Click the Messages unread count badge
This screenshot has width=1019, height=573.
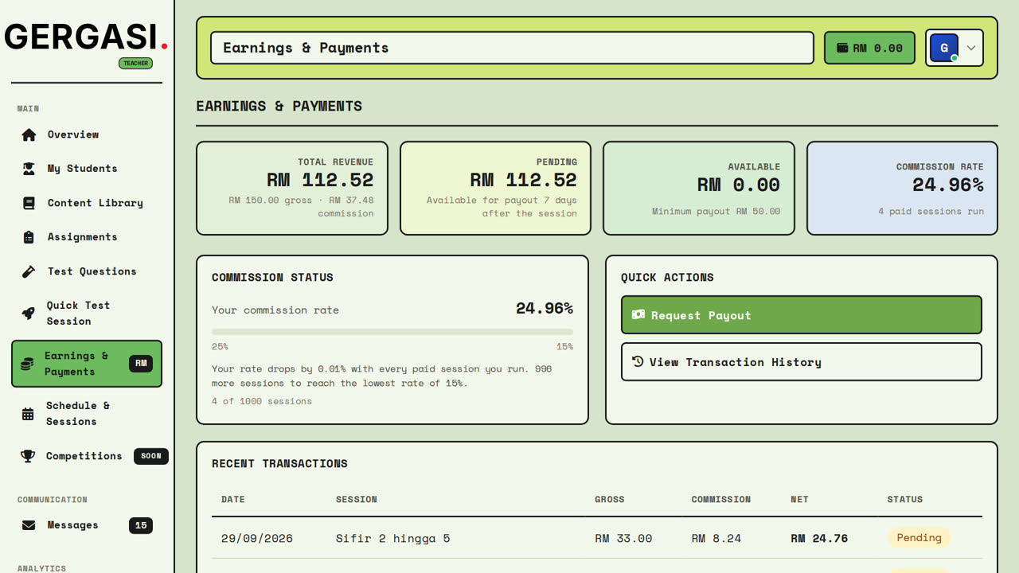click(x=141, y=525)
